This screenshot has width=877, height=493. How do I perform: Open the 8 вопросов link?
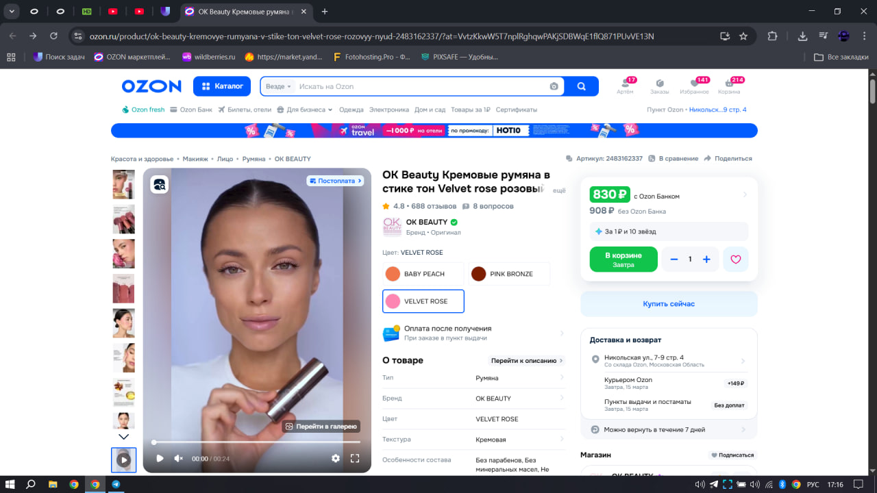pos(488,206)
